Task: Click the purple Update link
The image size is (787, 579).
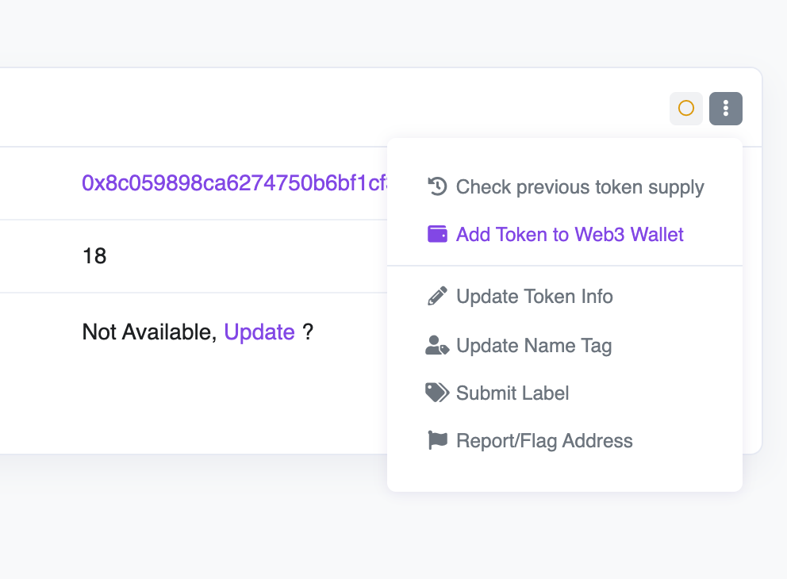Action: tap(259, 332)
